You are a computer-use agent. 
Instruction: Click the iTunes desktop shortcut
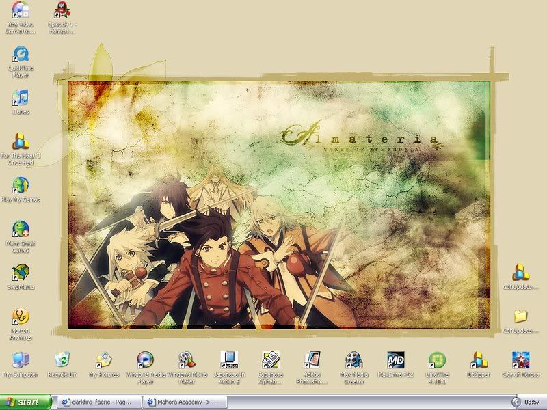21,98
